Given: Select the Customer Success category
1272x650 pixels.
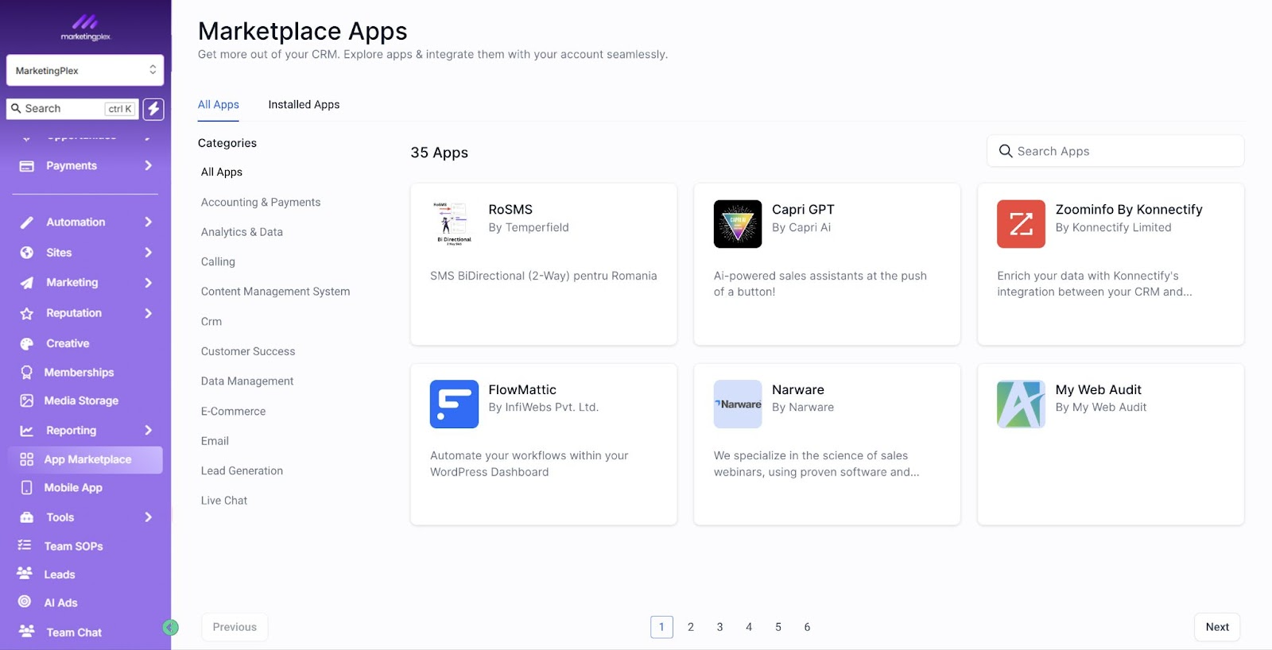Looking at the screenshot, I should [248, 351].
